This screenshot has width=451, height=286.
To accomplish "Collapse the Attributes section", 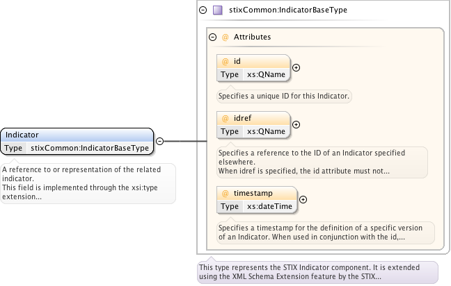I will coord(213,37).
